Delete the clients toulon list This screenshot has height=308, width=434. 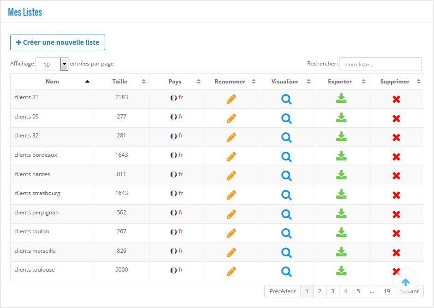point(396,234)
